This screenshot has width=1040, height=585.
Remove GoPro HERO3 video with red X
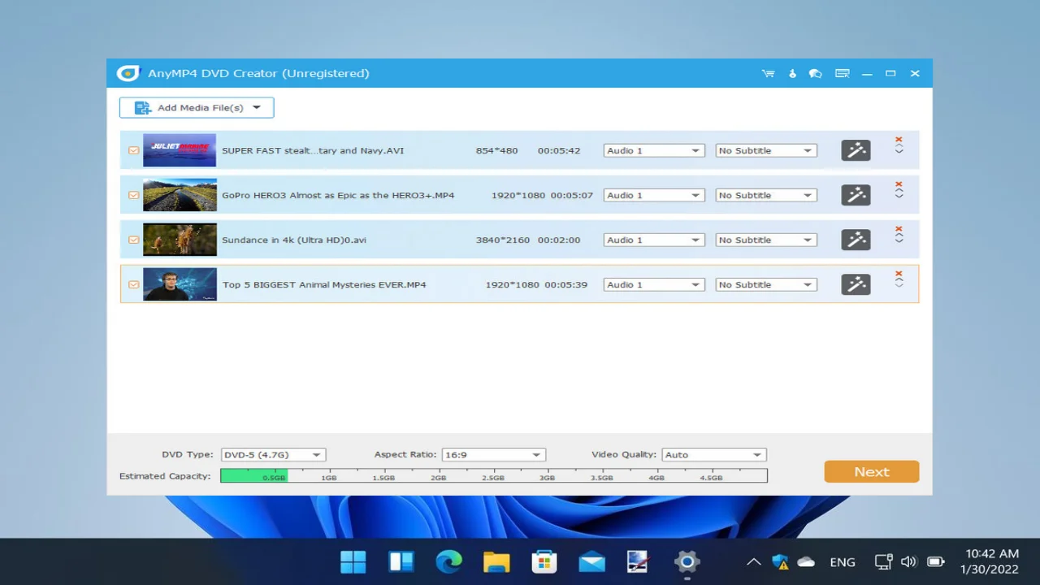coord(899,184)
